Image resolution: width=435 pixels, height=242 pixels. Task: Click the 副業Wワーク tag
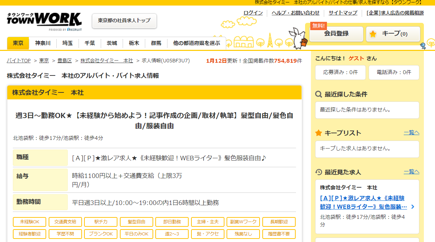click(x=243, y=222)
